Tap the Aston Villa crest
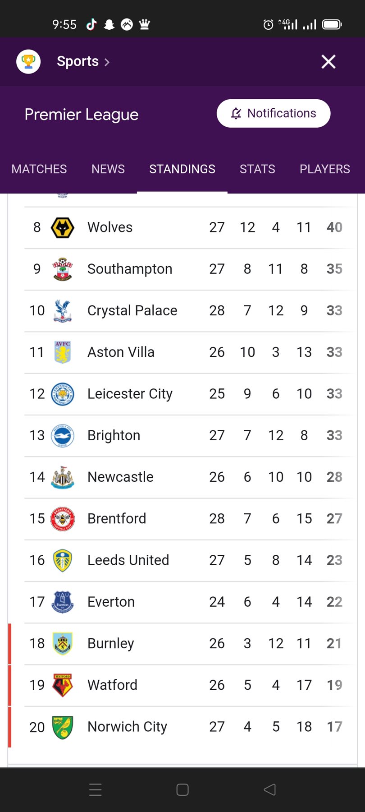 pyautogui.click(x=62, y=352)
